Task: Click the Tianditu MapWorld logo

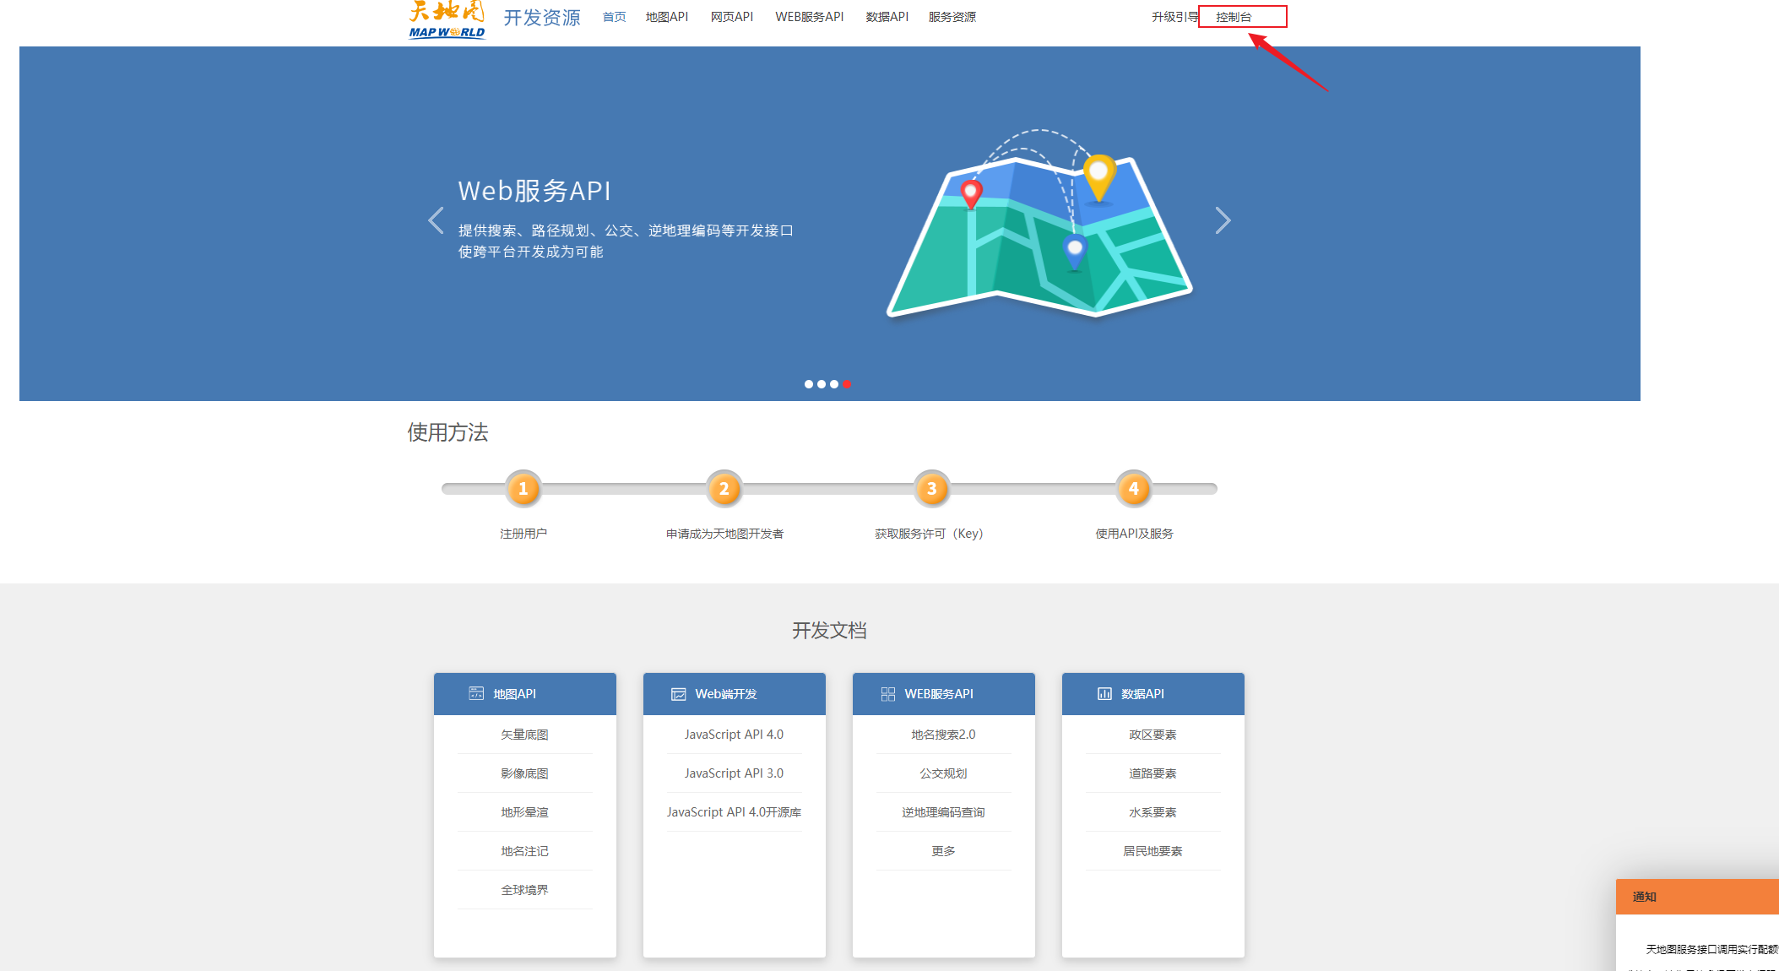Action: pyautogui.click(x=447, y=19)
